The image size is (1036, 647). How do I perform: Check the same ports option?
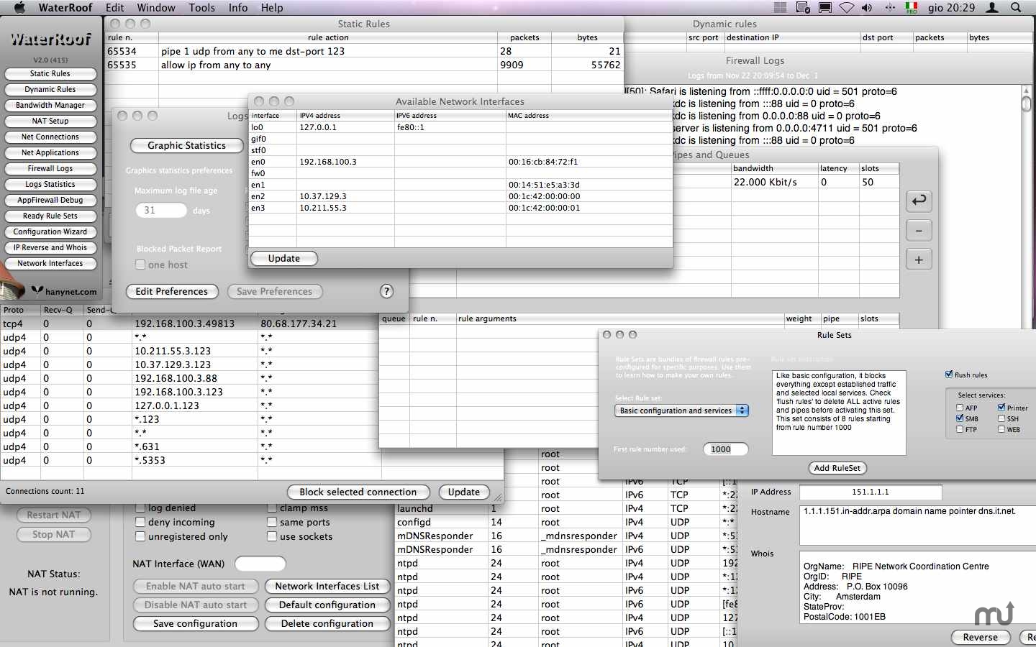pos(272,522)
